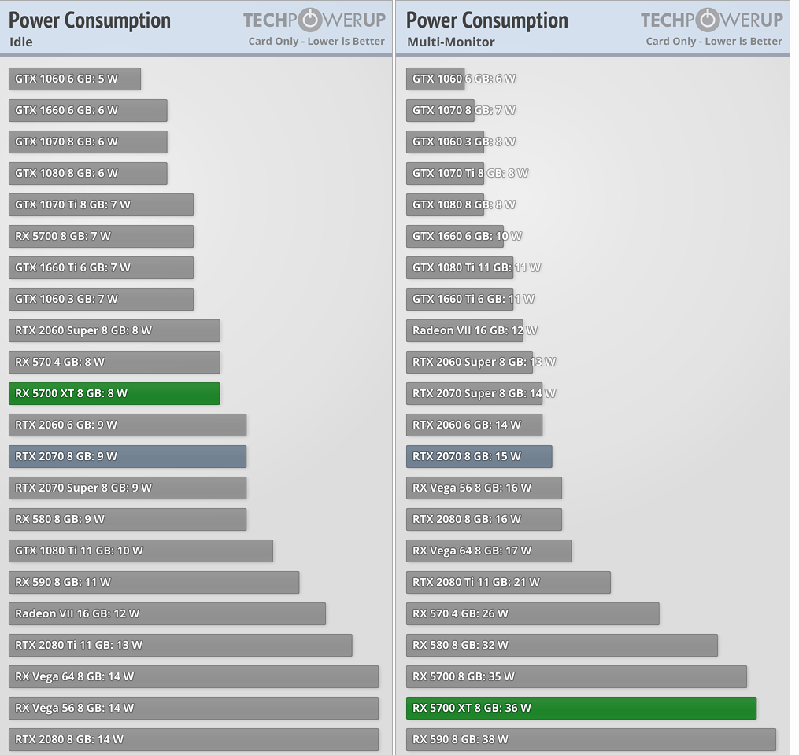Click 'Card Only - Lower is Better' in Multi-Monitor chart

coord(714,41)
